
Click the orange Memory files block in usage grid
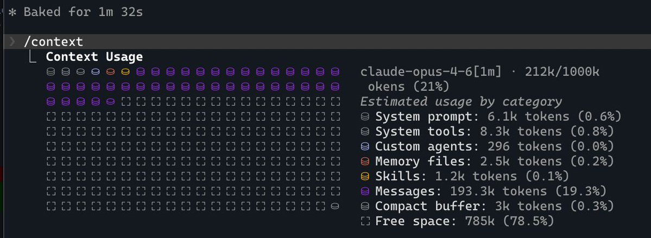pos(110,72)
